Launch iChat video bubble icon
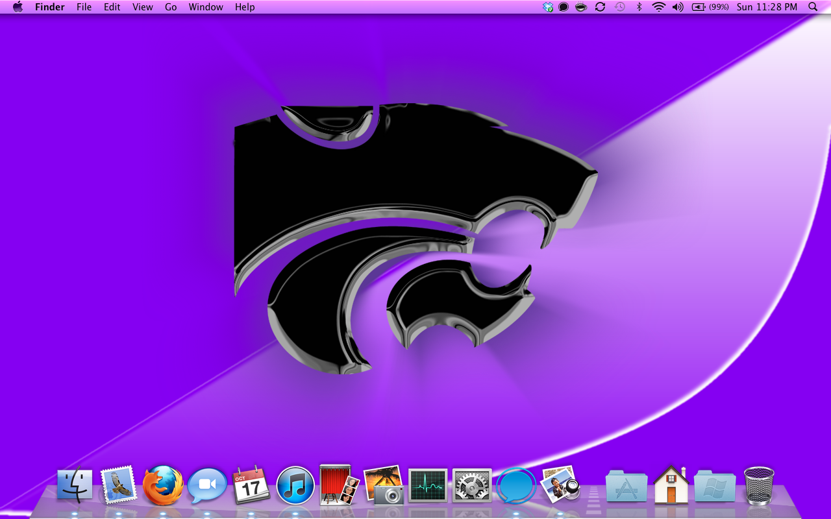This screenshot has width=831, height=519. tap(207, 486)
